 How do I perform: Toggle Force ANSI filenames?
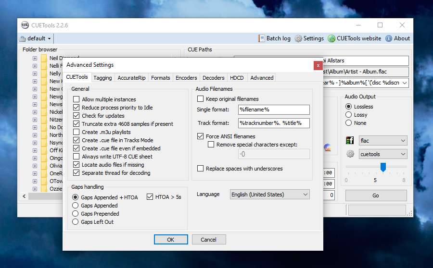click(200, 136)
